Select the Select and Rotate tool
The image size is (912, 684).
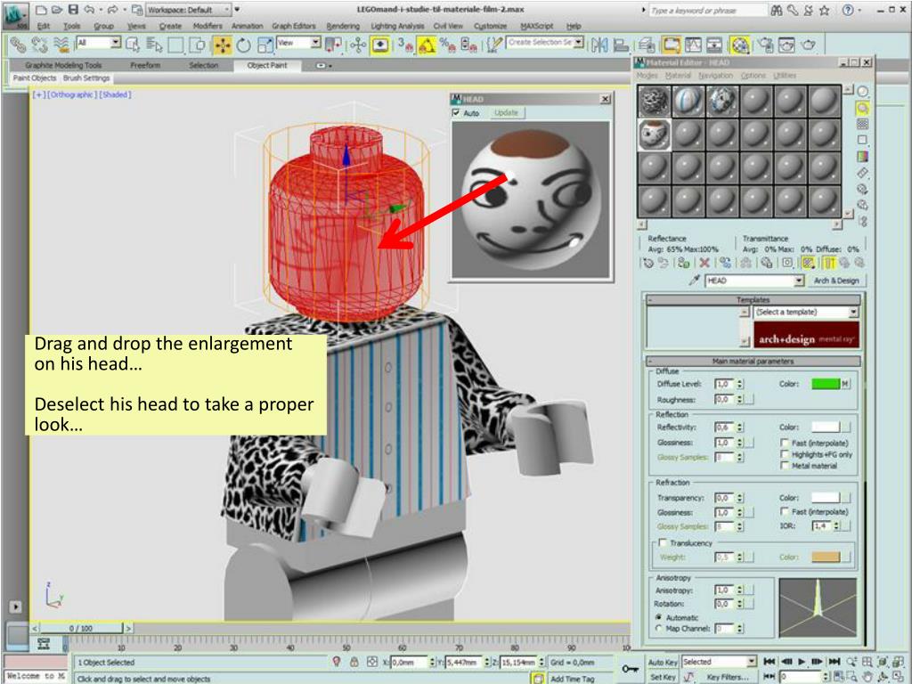pos(243,45)
